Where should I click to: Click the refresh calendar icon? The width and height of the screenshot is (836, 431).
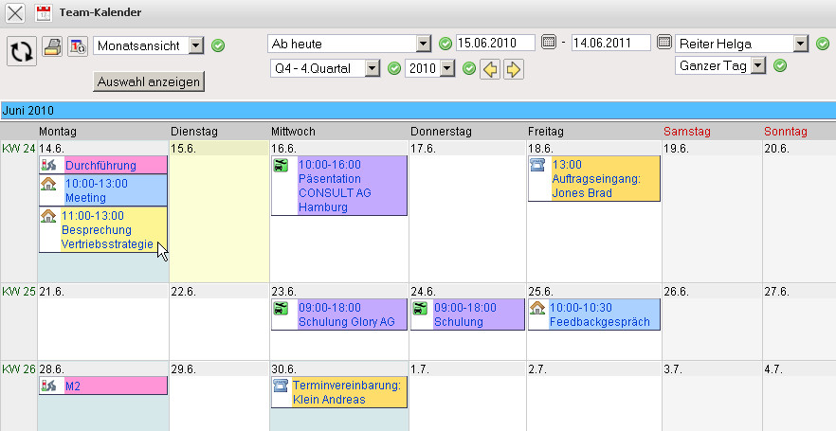21,51
